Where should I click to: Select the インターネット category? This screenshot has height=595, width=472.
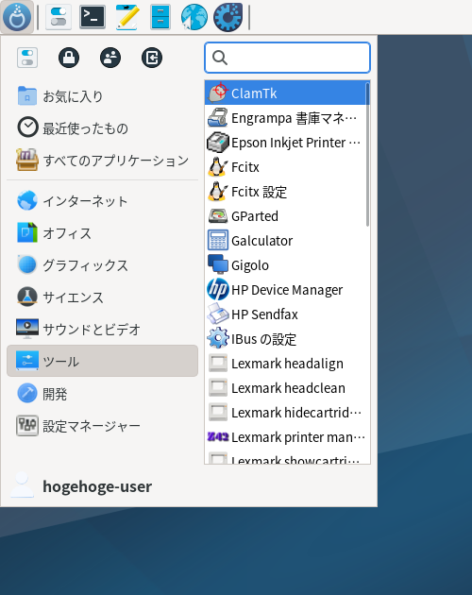coord(103,201)
